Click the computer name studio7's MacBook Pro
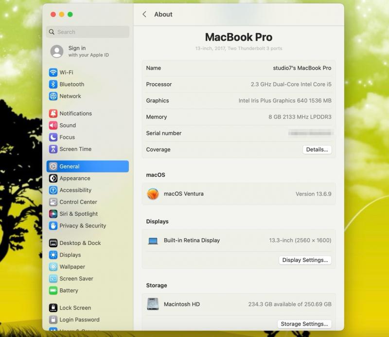Image resolution: width=389 pixels, height=337 pixels. coord(302,68)
